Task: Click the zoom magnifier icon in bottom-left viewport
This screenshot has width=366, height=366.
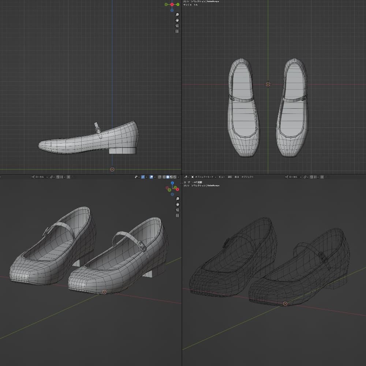Action: 177,198
